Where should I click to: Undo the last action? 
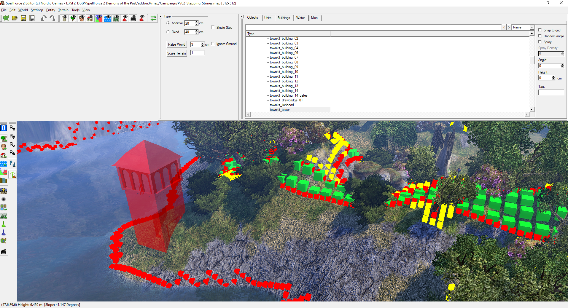click(44, 18)
